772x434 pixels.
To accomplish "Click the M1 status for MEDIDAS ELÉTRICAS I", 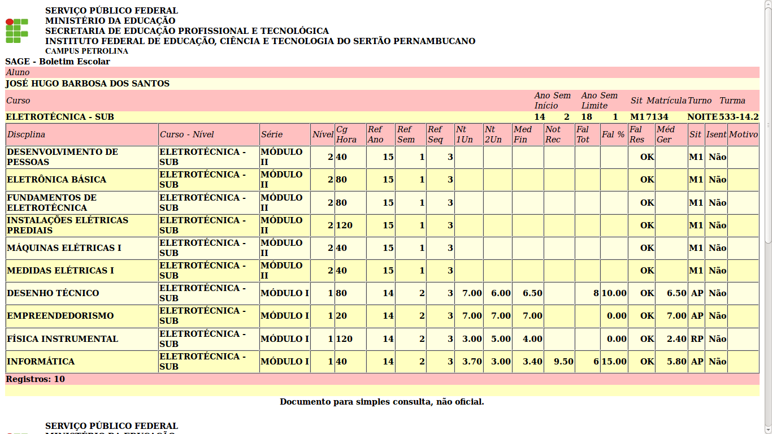I will [x=696, y=271].
